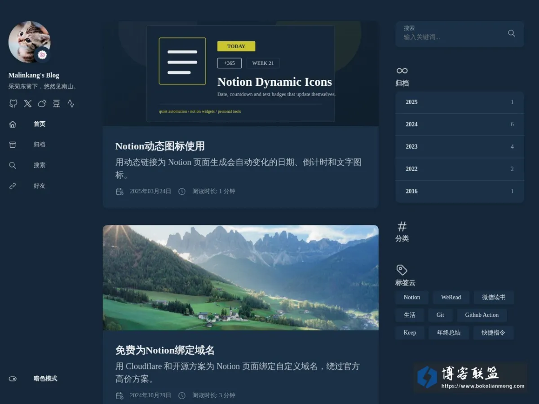Viewport: 539px width, 404px height.
Task: Click the summary starting 用 Cloudflare 和开源方案
Action: pyautogui.click(x=238, y=373)
